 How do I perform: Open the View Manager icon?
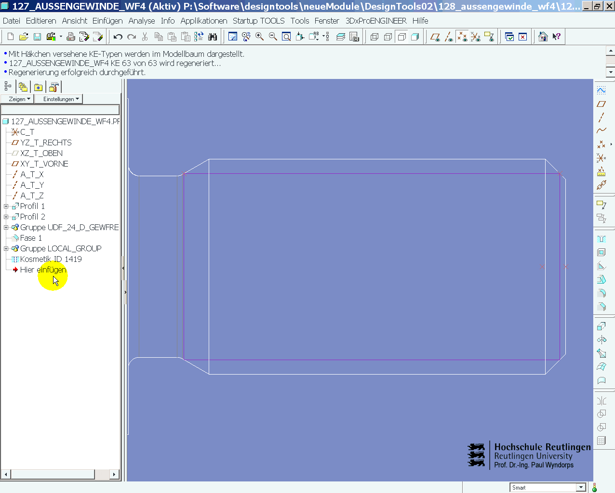(x=354, y=37)
